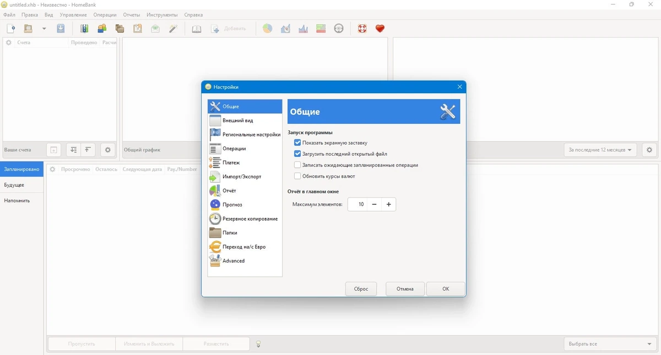Image resolution: width=661 pixels, height=355 pixels.
Task: Increase Максимум элементов with the plus button
Action: [388, 204]
